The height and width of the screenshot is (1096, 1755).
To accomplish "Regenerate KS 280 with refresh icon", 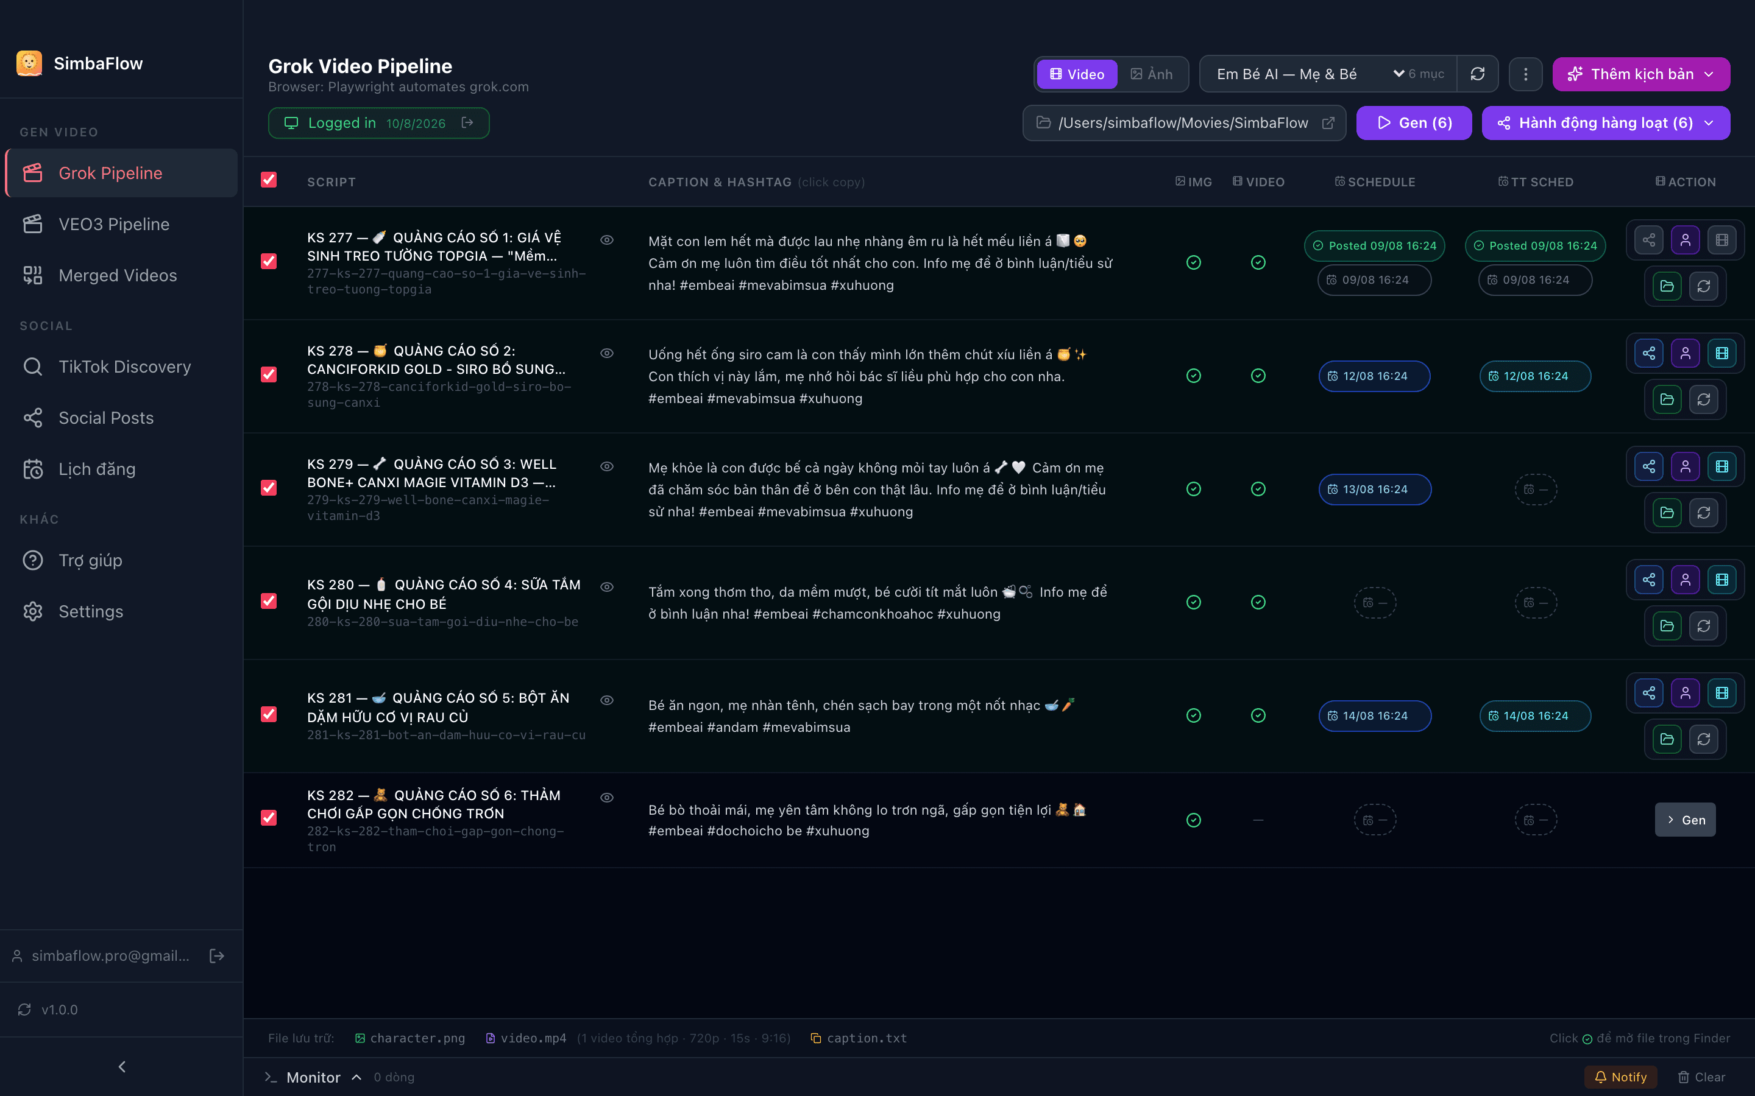I will (1704, 625).
